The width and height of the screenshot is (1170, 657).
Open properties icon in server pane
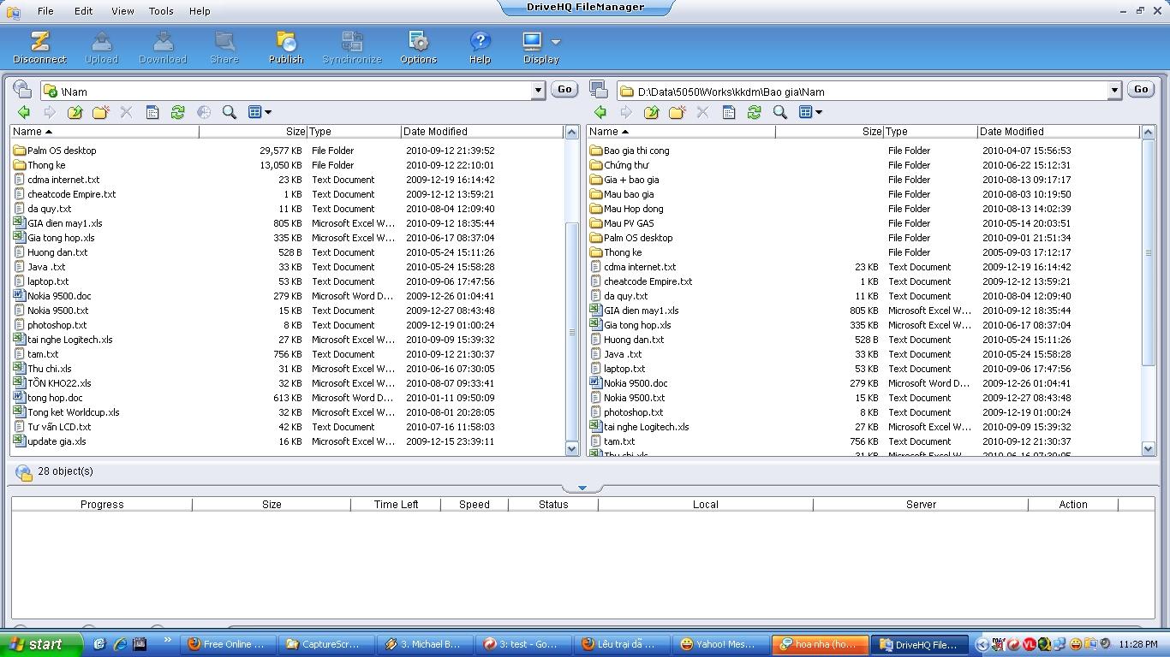(x=152, y=112)
